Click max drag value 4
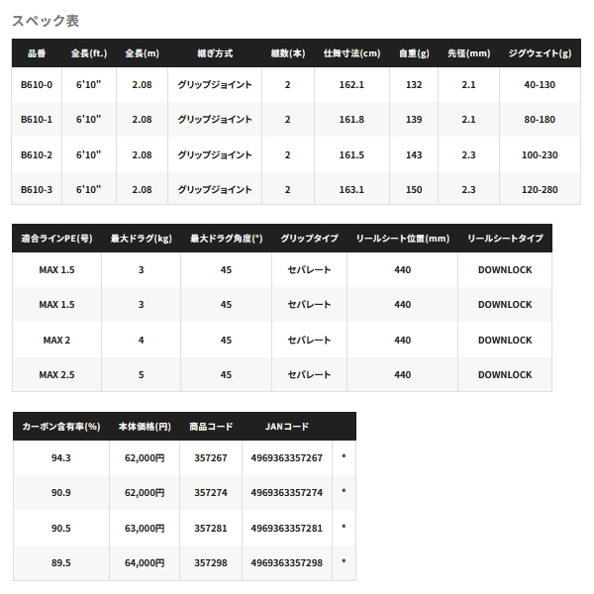The height and width of the screenshot is (594, 594). [141, 341]
